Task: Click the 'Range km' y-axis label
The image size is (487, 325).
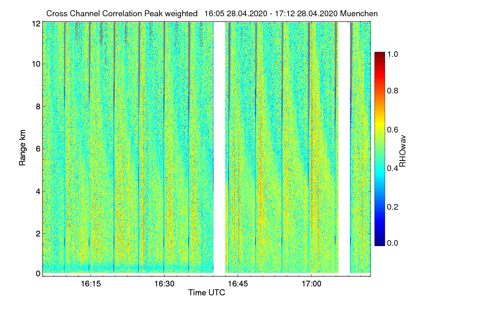Action: [x=22, y=148]
